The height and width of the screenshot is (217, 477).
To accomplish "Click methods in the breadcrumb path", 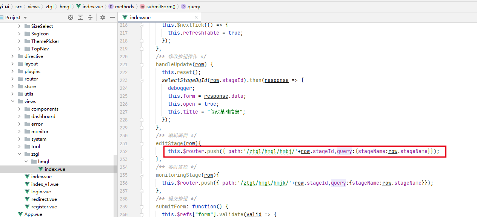I will (125, 6).
